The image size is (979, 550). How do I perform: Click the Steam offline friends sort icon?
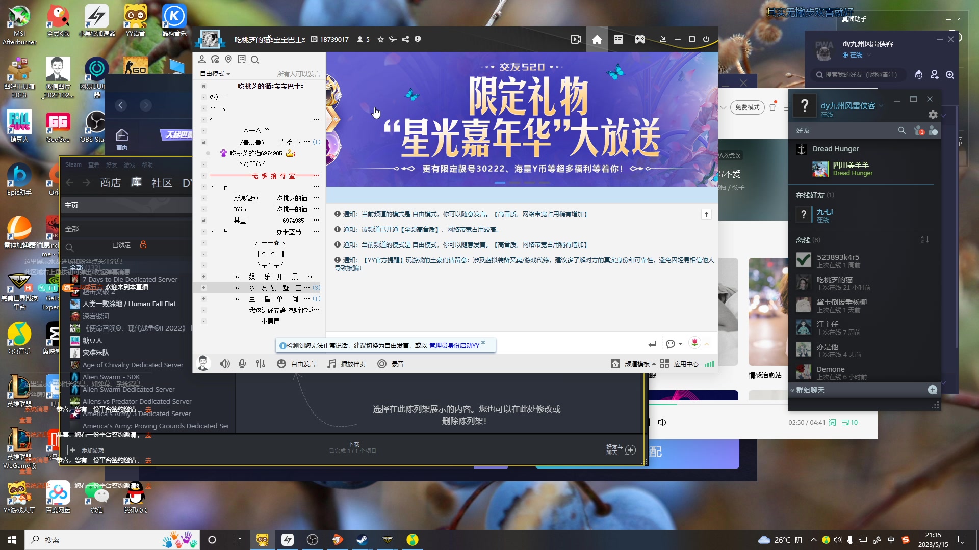(x=924, y=240)
